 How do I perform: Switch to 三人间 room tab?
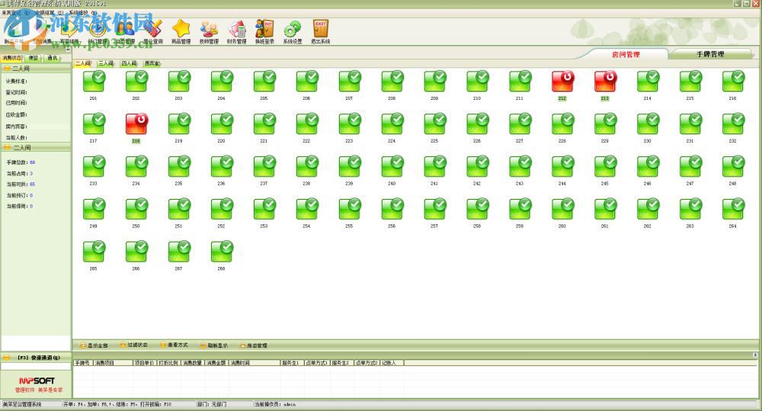click(106, 63)
